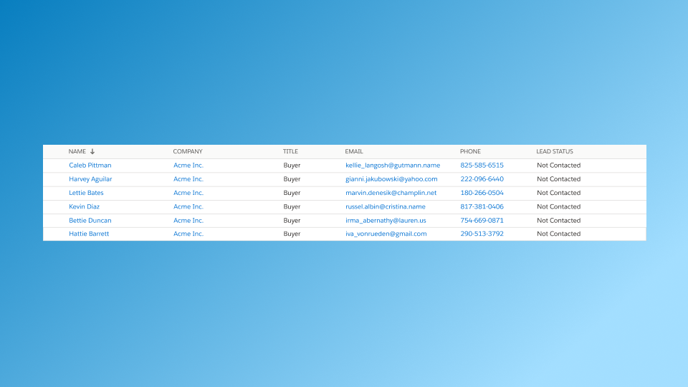Open the iva_vonrueden@gmail.com email link
Image resolution: width=688 pixels, height=387 pixels.
coord(386,234)
